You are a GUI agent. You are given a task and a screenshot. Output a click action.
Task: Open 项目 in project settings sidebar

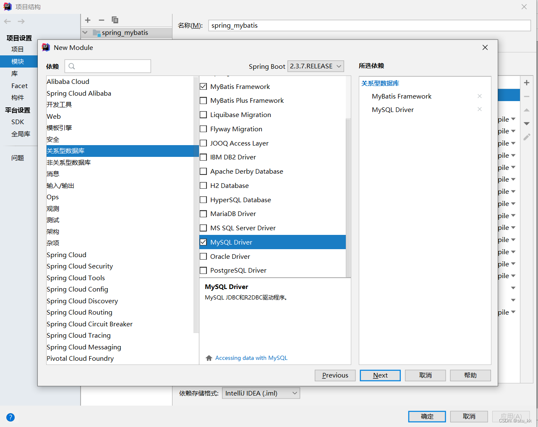click(x=17, y=49)
